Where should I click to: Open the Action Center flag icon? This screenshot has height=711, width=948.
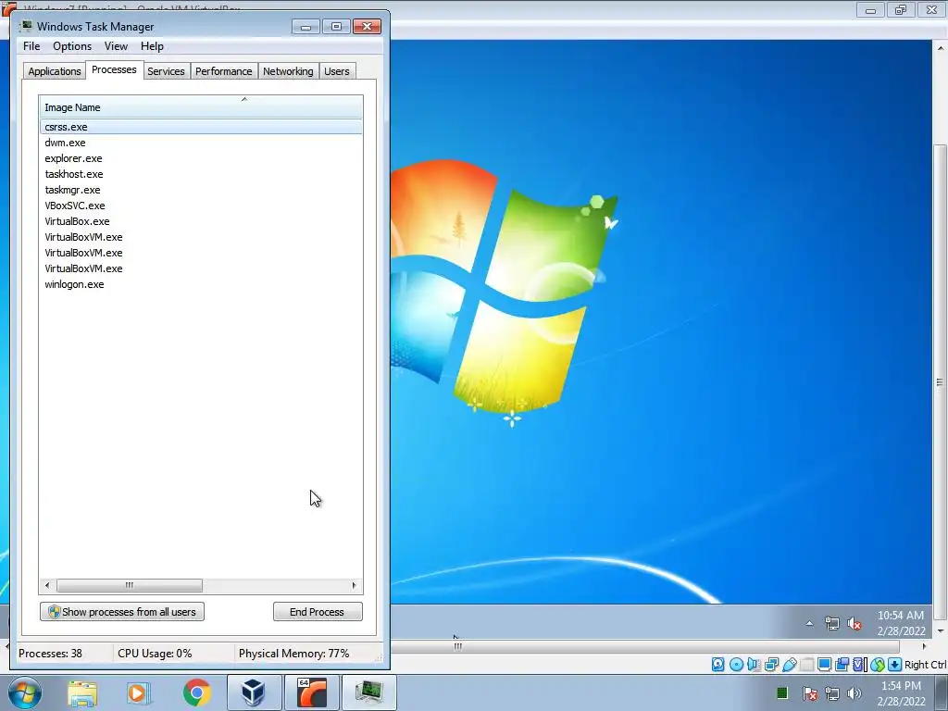809,692
